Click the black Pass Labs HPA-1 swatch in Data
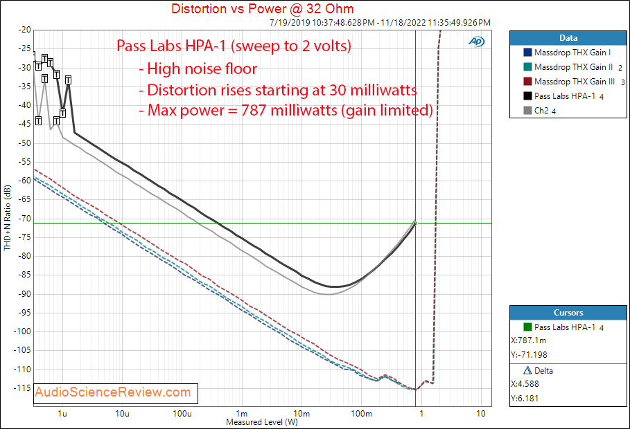Viewport: 630px width, 429px height. click(x=527, y=96)
